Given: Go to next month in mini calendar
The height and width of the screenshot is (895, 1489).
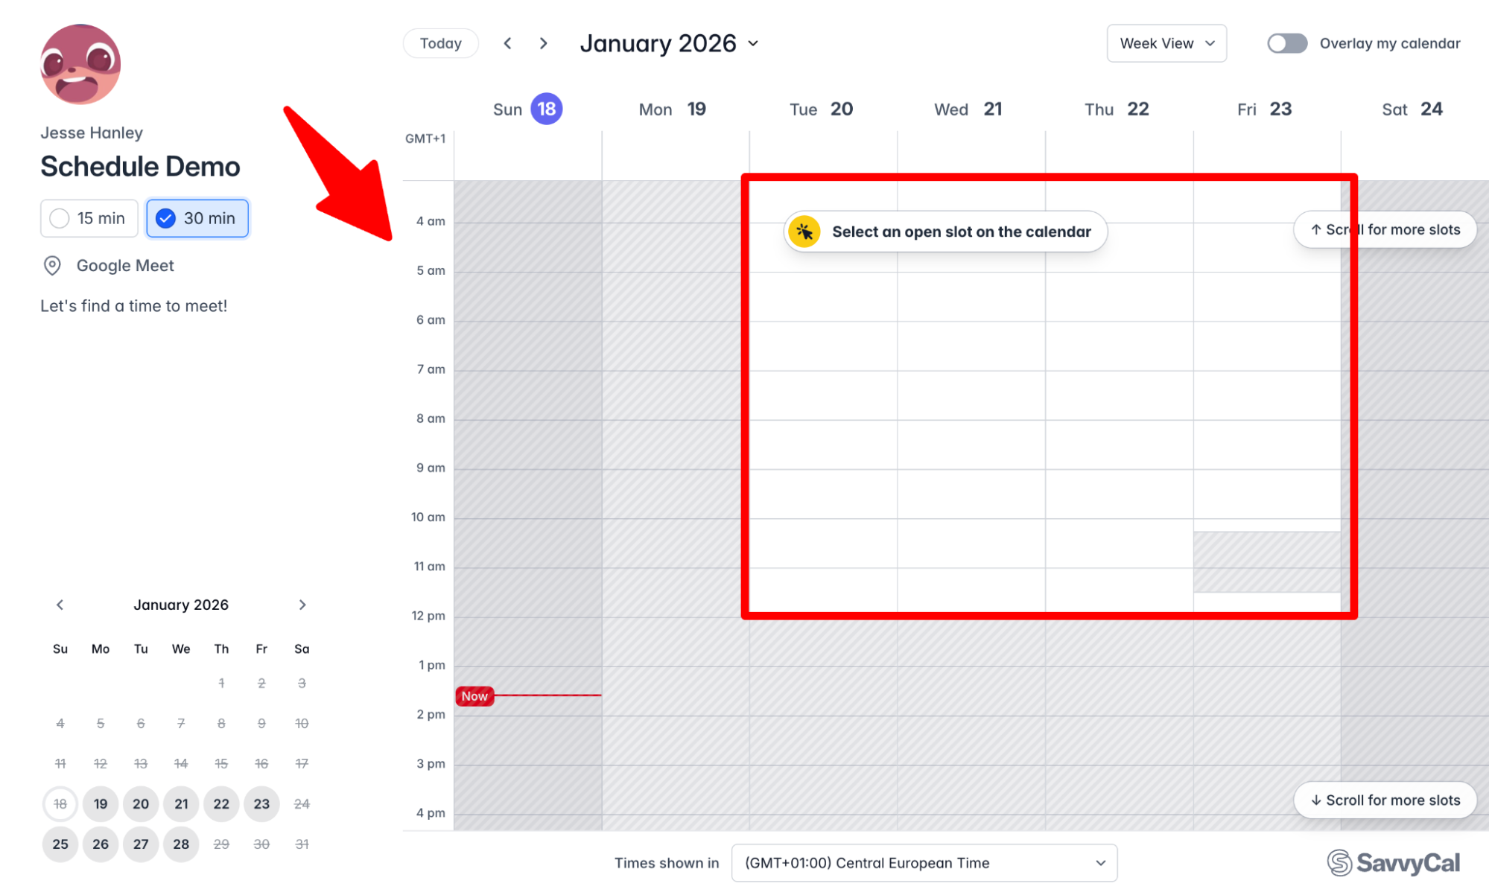Looking at the screenshot, I should point(302,605).
